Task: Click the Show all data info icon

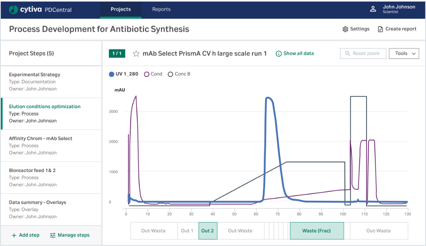Action: [279, 53]
